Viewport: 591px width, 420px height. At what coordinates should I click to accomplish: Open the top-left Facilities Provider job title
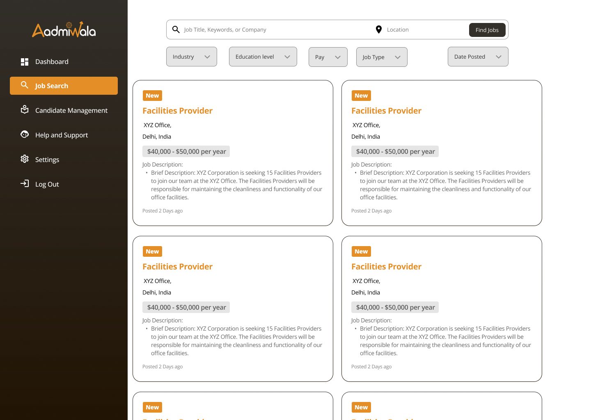[177, 111]
